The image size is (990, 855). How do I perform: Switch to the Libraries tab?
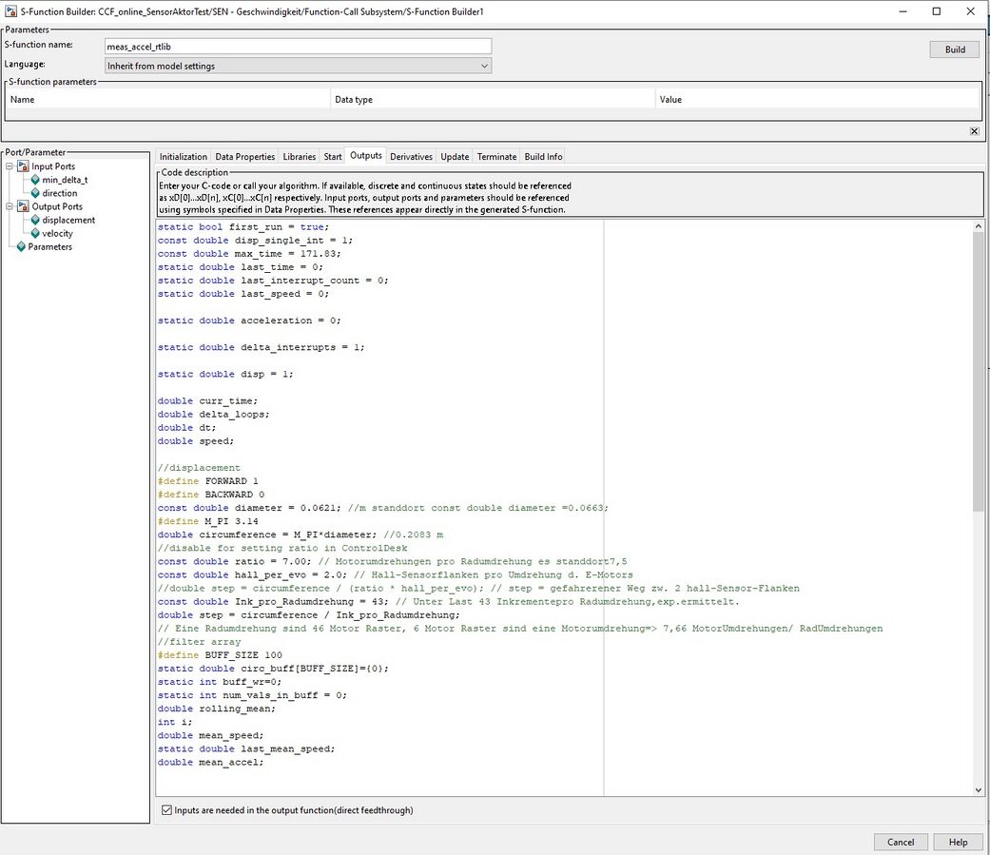pos(300,156)
